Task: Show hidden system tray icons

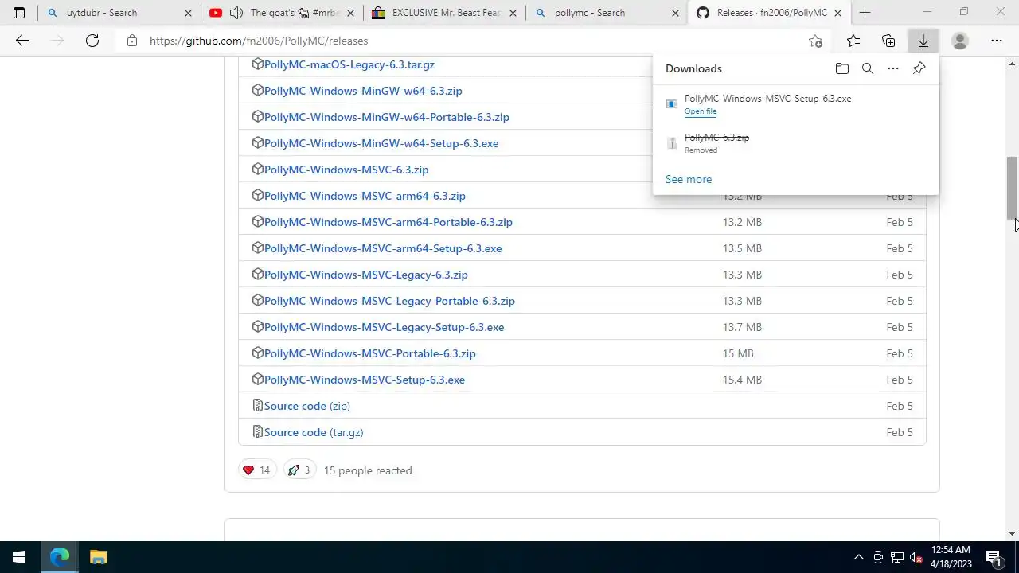Action: click(858, 558)
